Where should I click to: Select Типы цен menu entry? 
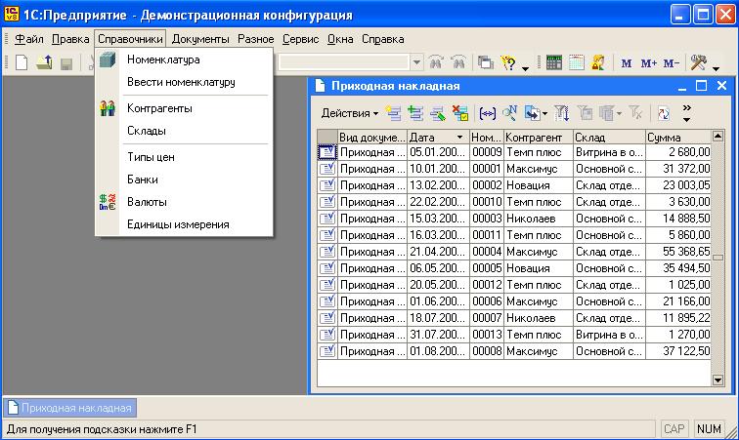(184, 157)
